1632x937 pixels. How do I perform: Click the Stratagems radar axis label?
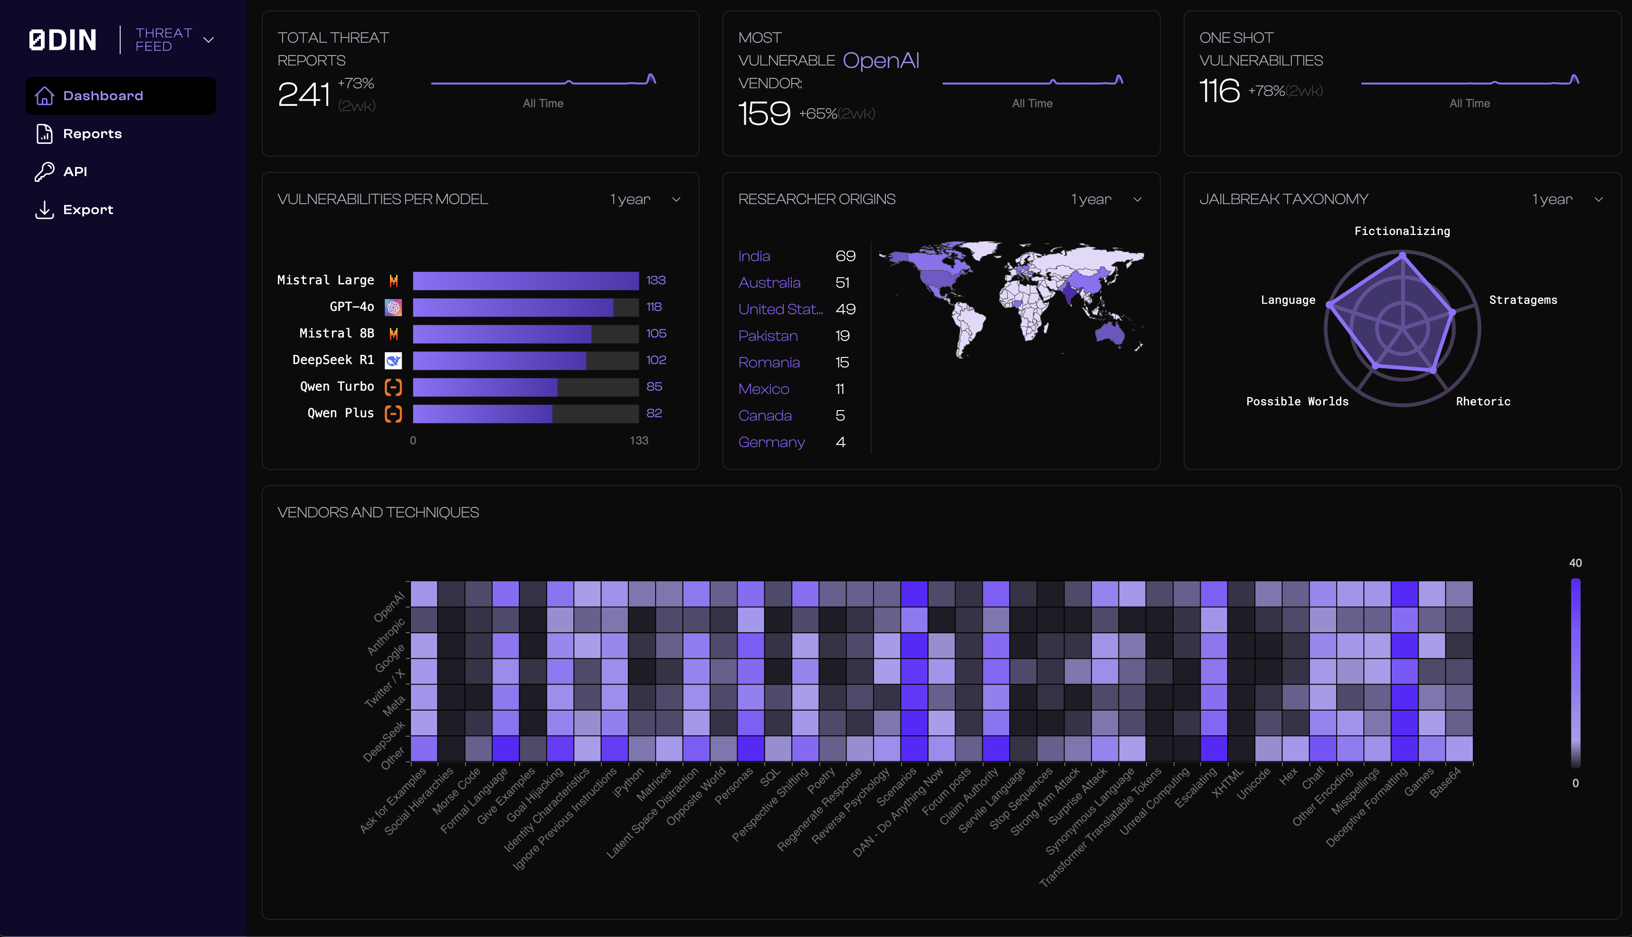[x=1523, y=300]
